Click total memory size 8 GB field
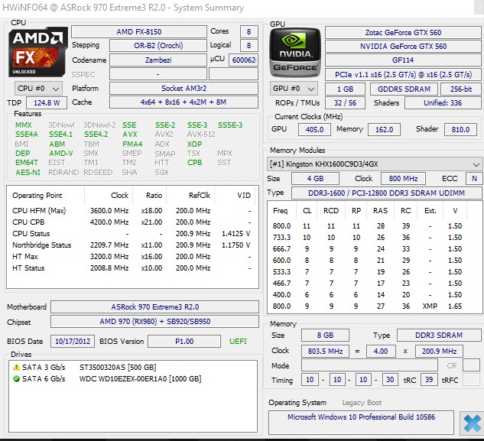Screen dimensions: 484x441 tap(325, 336)
